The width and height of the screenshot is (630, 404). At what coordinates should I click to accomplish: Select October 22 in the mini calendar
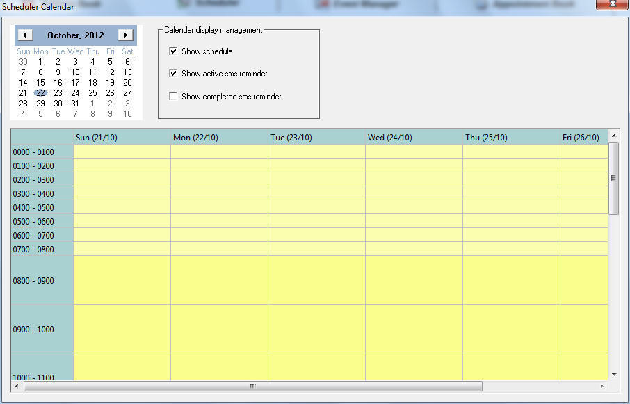click(x=40, y=92)
